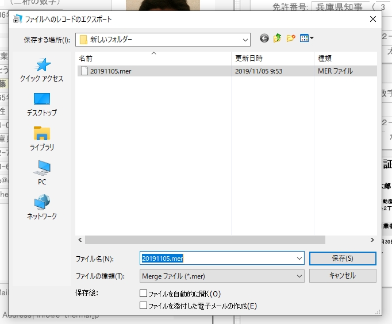Open Network location in the sidebar
The image size is (392, 324).
tap(42, 207)
